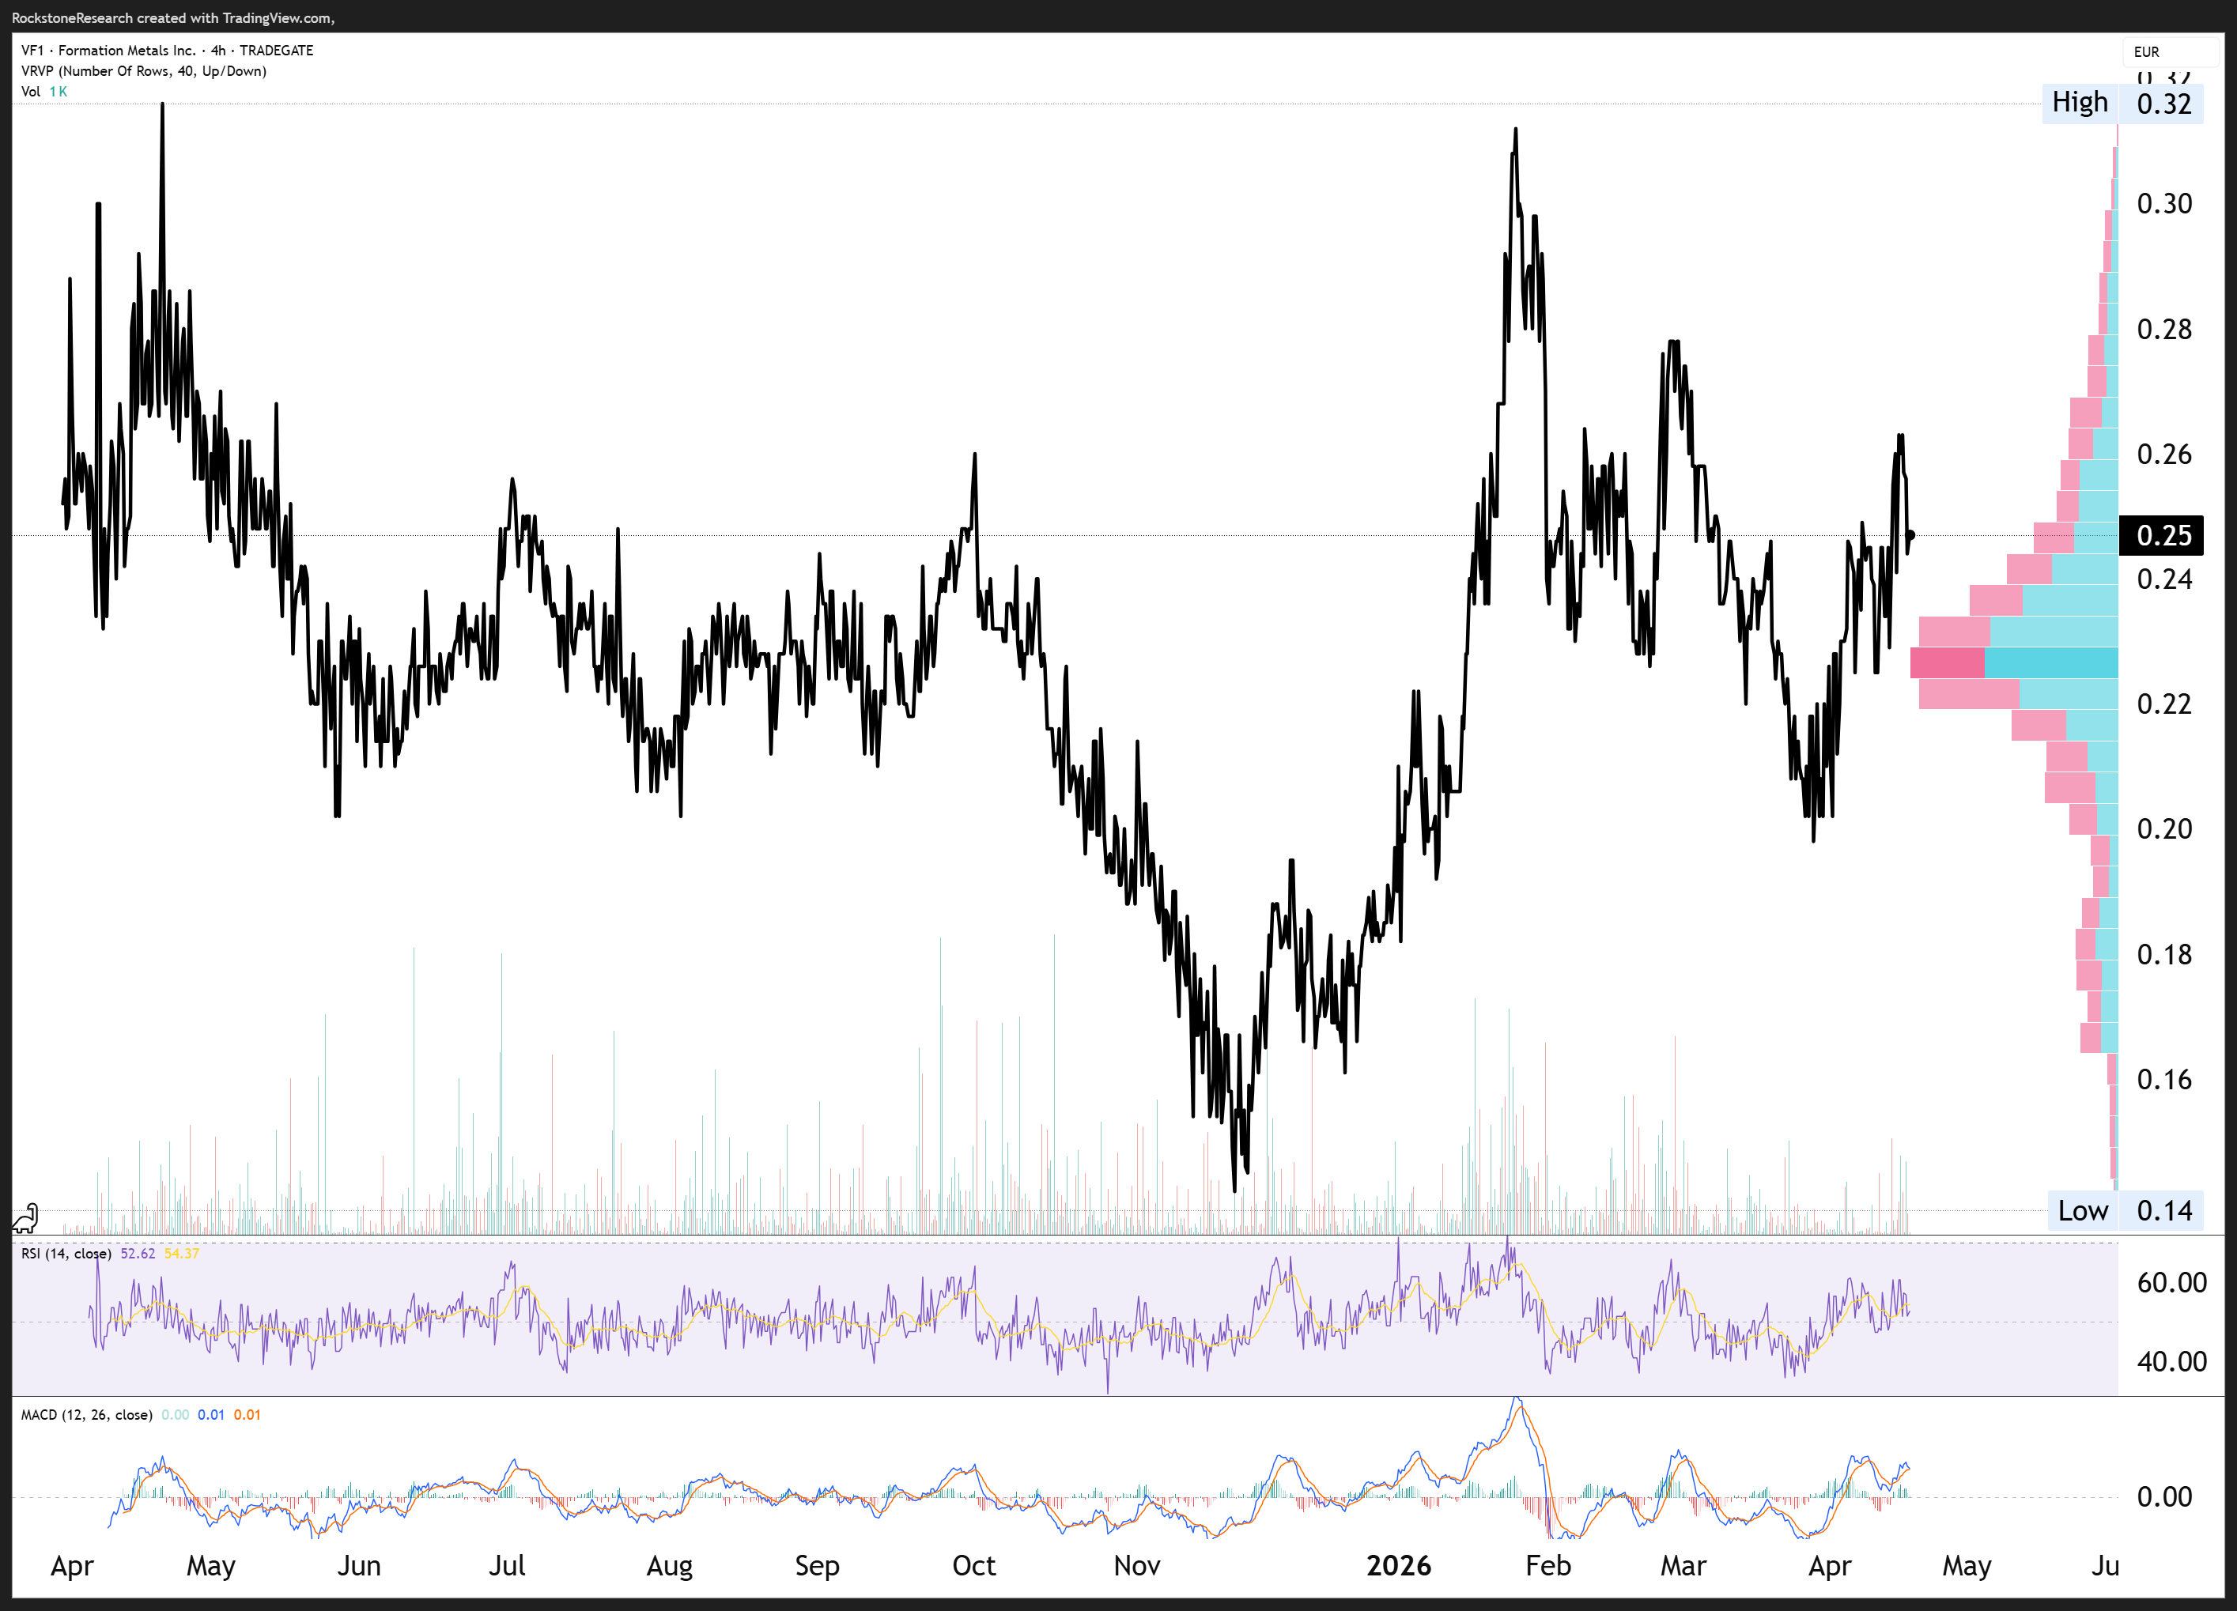This screenshot has height=1611, width=2237.
Task: Click the RSI 60.00 scale label
Action: 2171,1281
